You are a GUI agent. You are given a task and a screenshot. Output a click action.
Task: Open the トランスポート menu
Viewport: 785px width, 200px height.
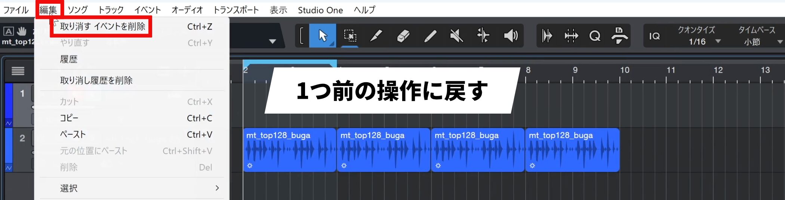tap(236, 10)
